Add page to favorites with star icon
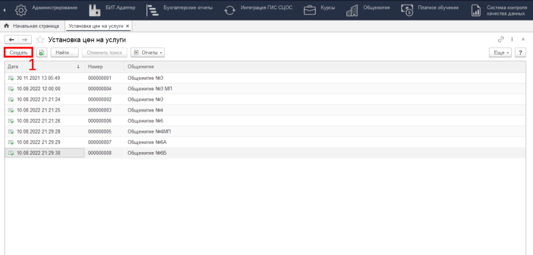The height and width of the screenshot is (255, 533). click(x=40, y=40)
